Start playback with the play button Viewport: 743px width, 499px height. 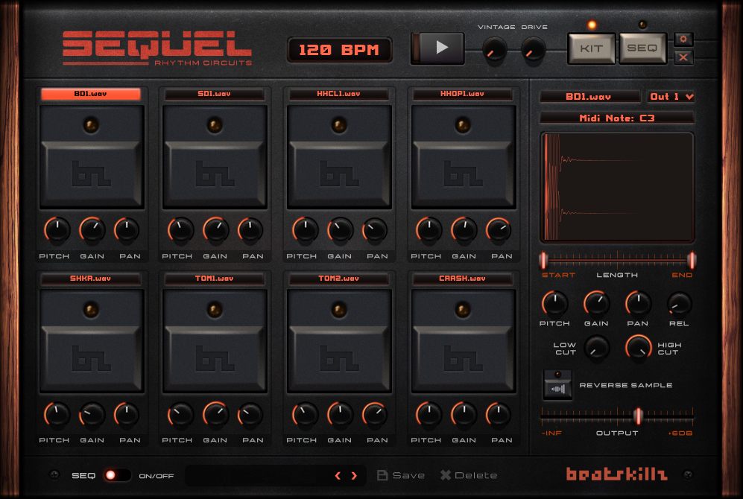[437, 48]
